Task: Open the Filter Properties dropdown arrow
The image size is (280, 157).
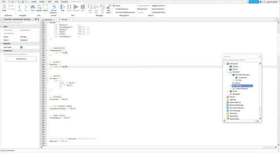Action: tap(38, 23)
